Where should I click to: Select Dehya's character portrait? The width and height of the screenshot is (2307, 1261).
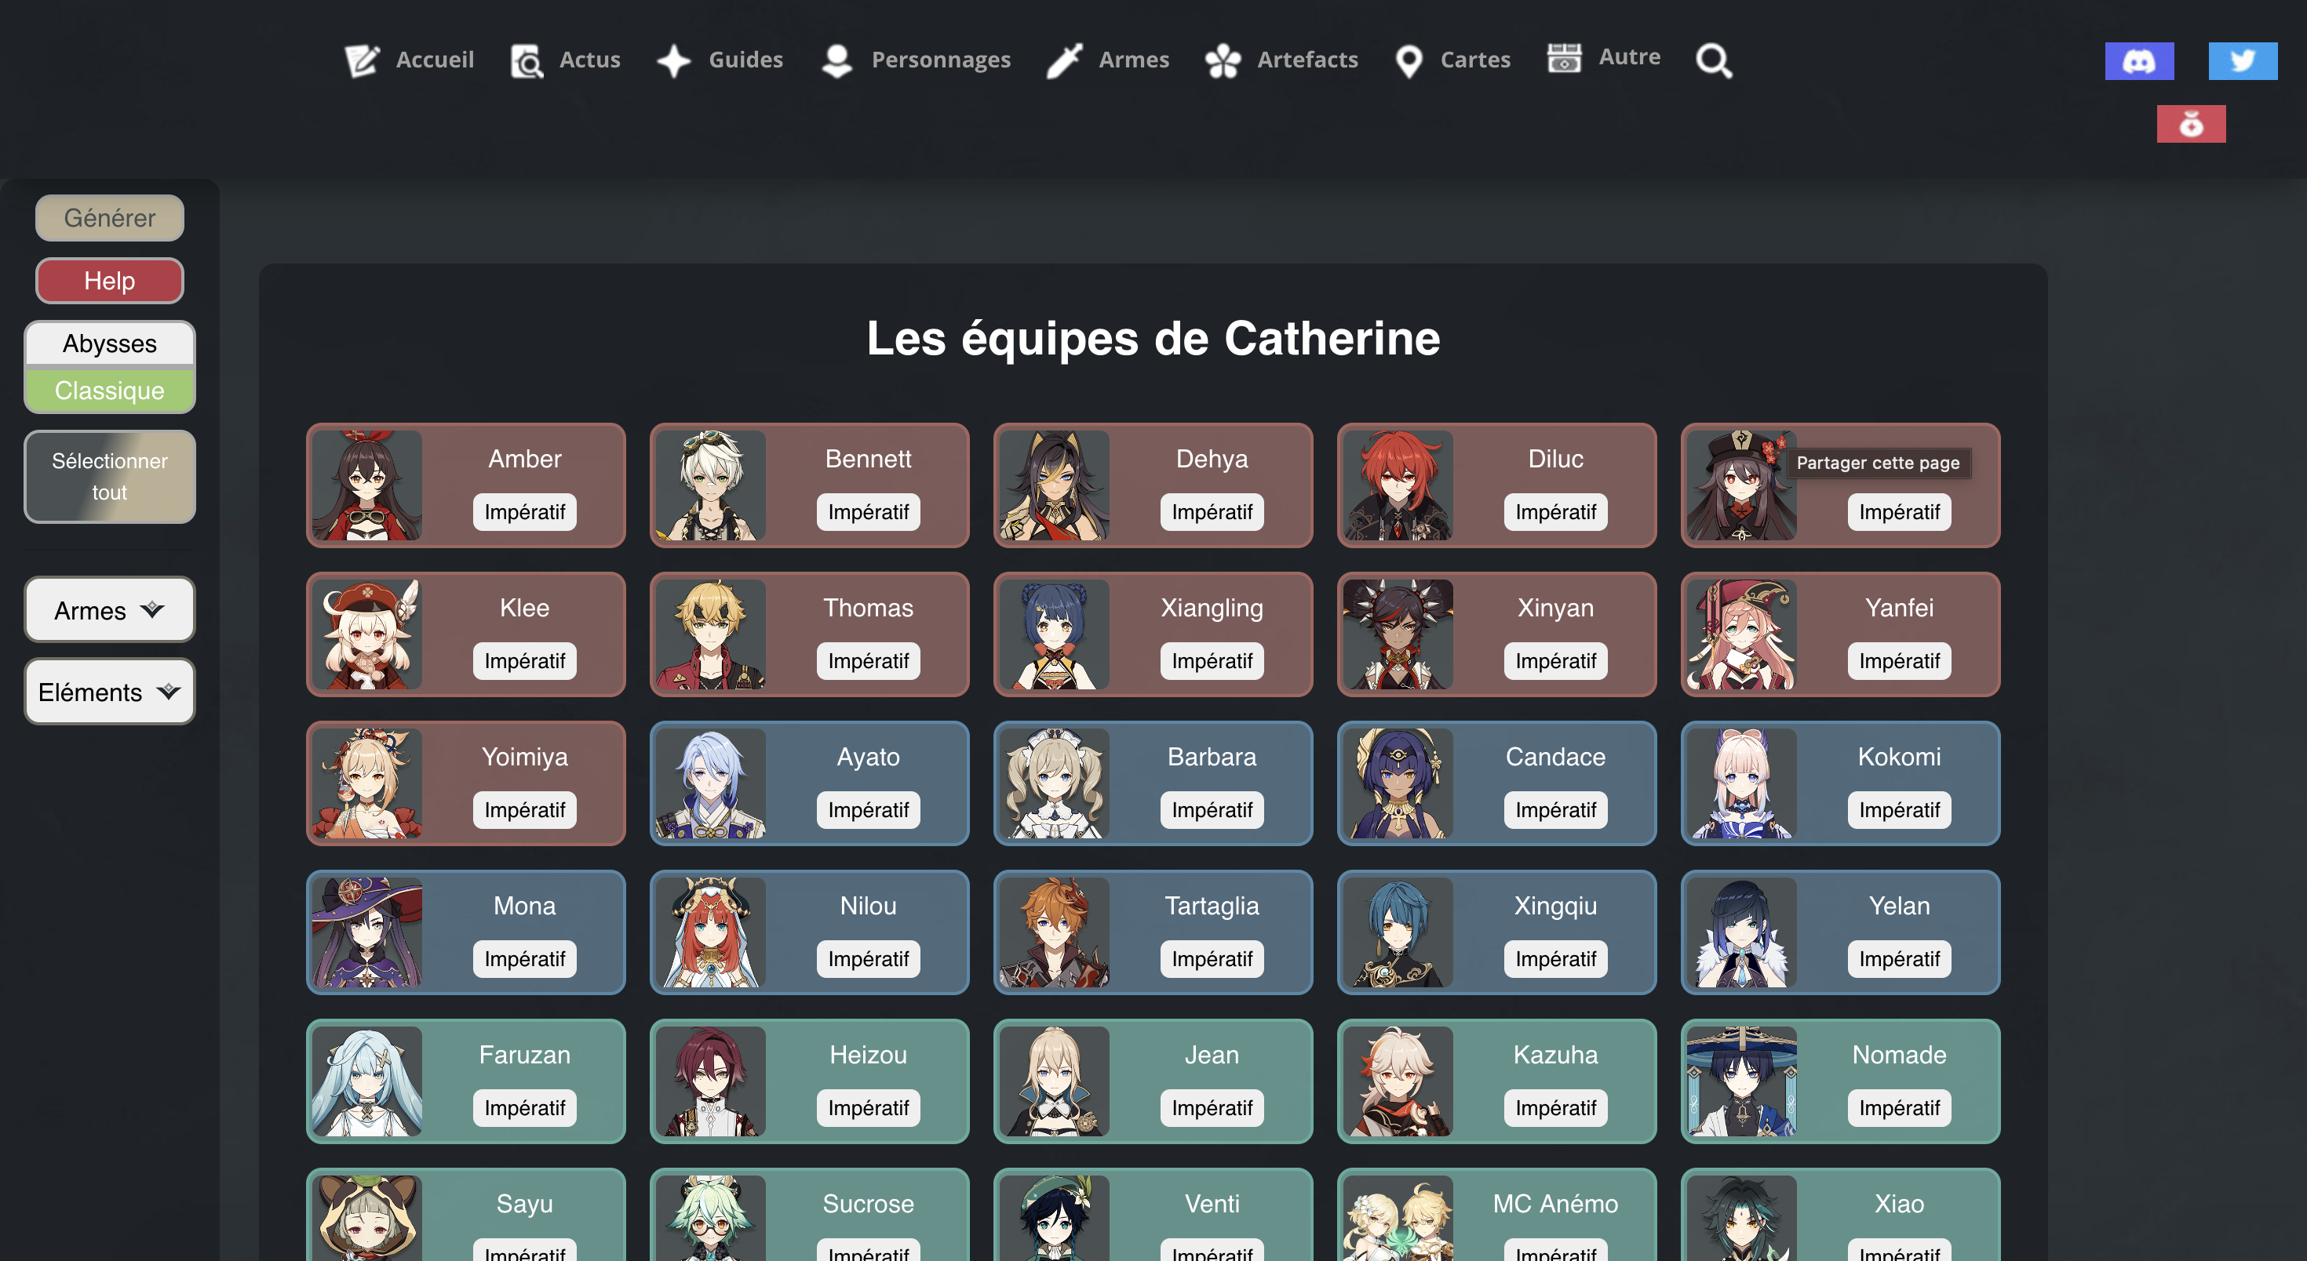click(1054, 485)
